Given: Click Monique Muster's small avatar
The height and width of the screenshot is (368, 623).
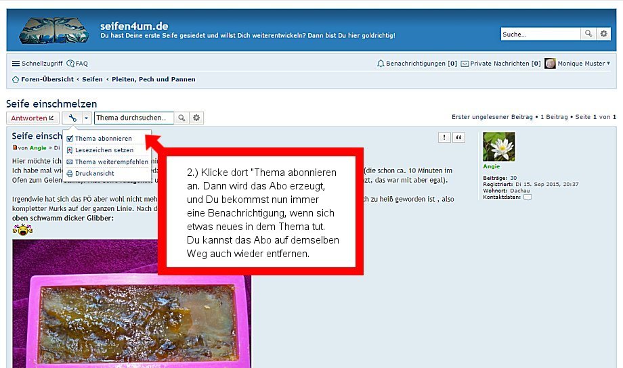Looking at the screenshot, I should [x=550, y=64].
